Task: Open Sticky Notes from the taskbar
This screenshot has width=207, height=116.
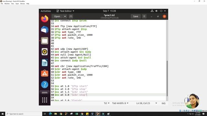Action: 87,114
